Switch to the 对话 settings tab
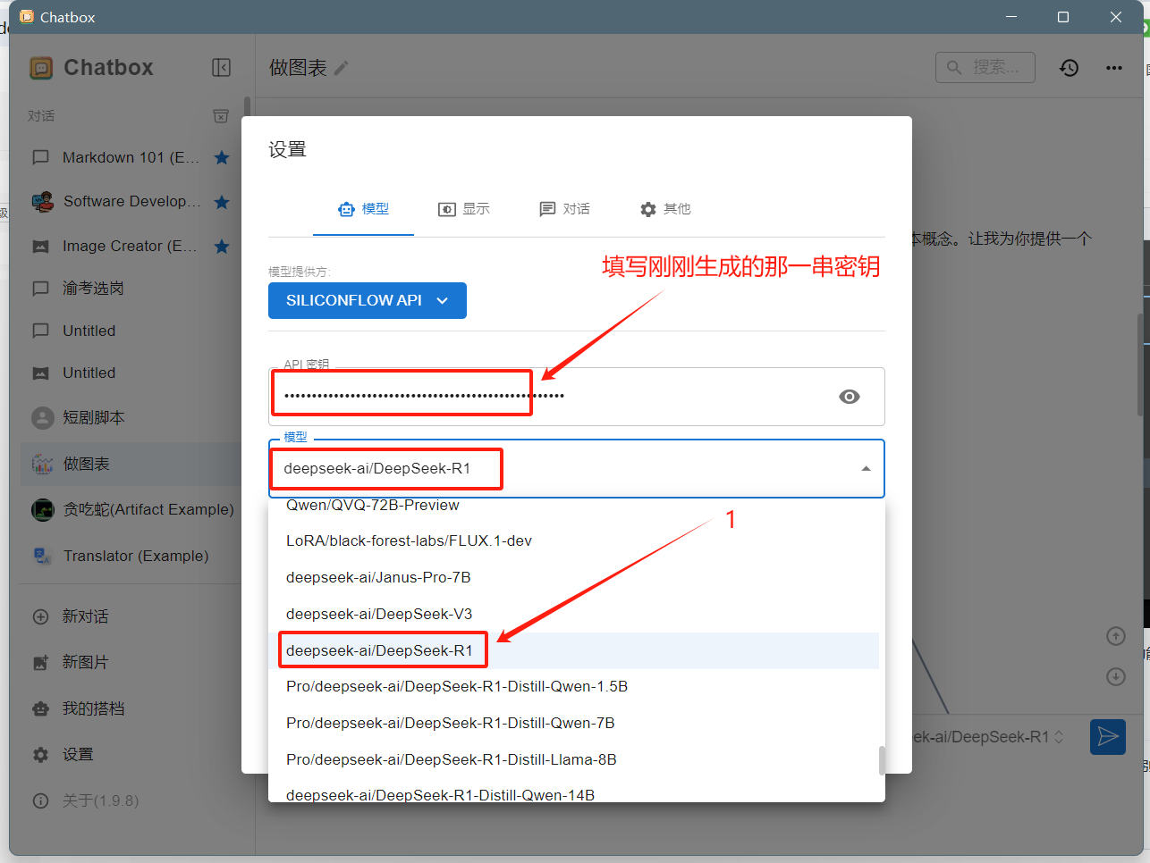The height and width of the screenshot is (863, 1150). pos(564,209)
